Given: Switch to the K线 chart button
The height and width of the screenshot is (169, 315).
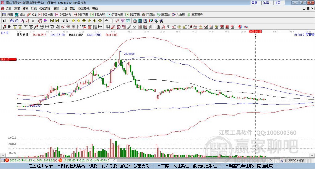Looking at the screenshot, I should pos(32,15).
